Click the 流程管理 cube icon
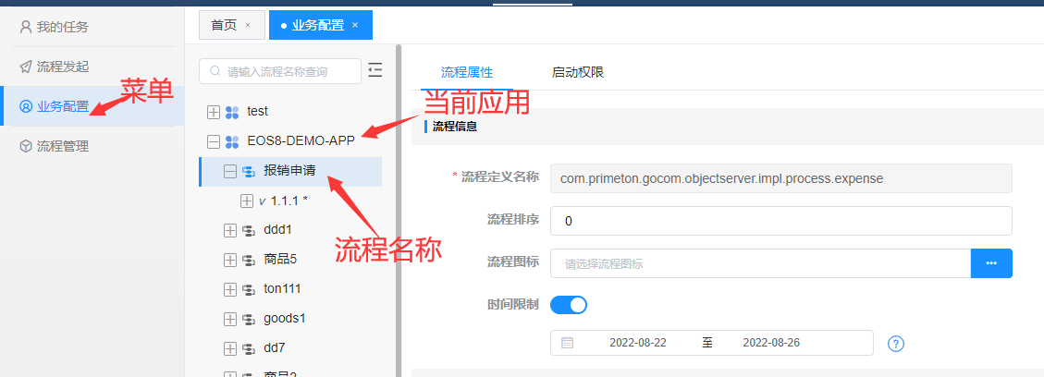 [26, 146]
